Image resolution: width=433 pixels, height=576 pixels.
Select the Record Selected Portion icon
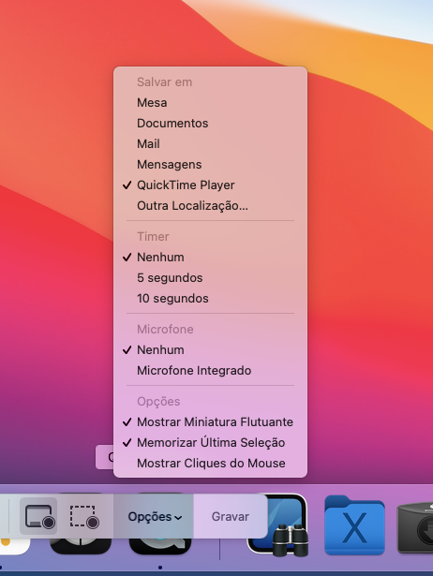pyautogui.click(x=84, y=516)
